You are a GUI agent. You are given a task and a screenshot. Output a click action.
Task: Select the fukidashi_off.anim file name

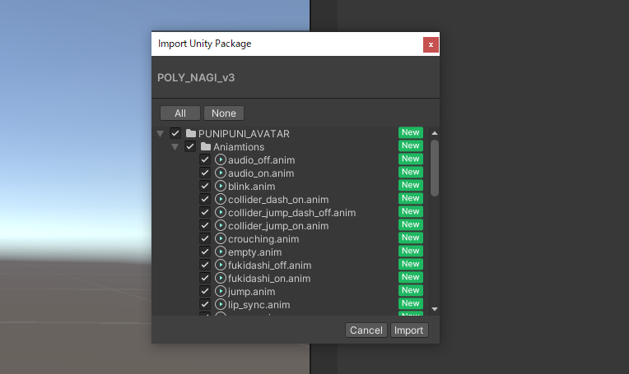pos(269,265)
